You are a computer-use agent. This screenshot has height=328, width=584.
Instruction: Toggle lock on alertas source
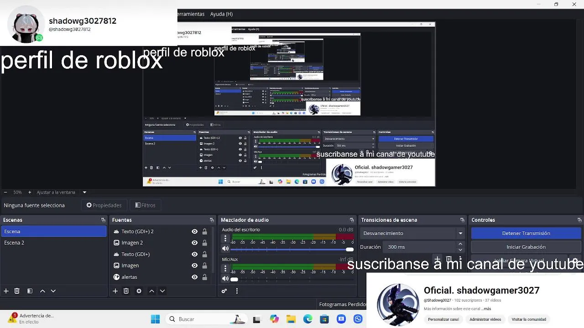click(x=204, y=277)
